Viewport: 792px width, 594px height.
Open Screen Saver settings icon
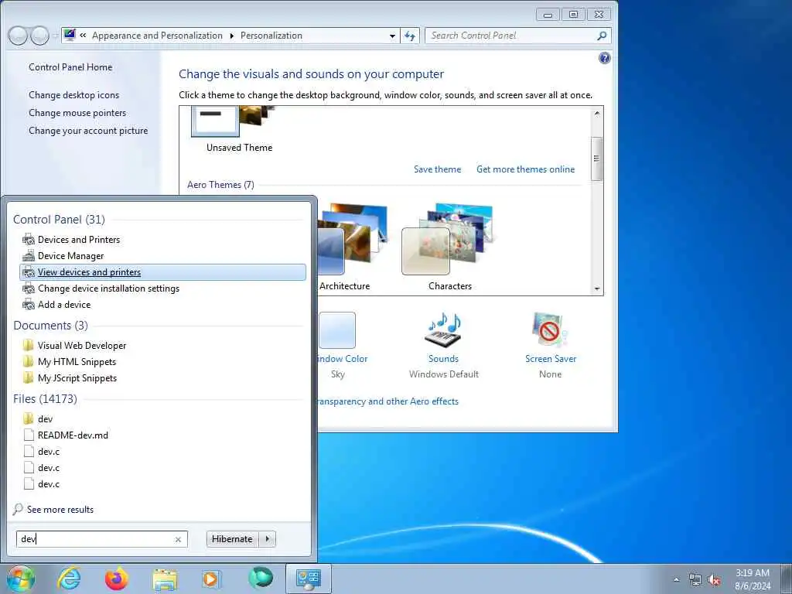(x=550, y=330)
